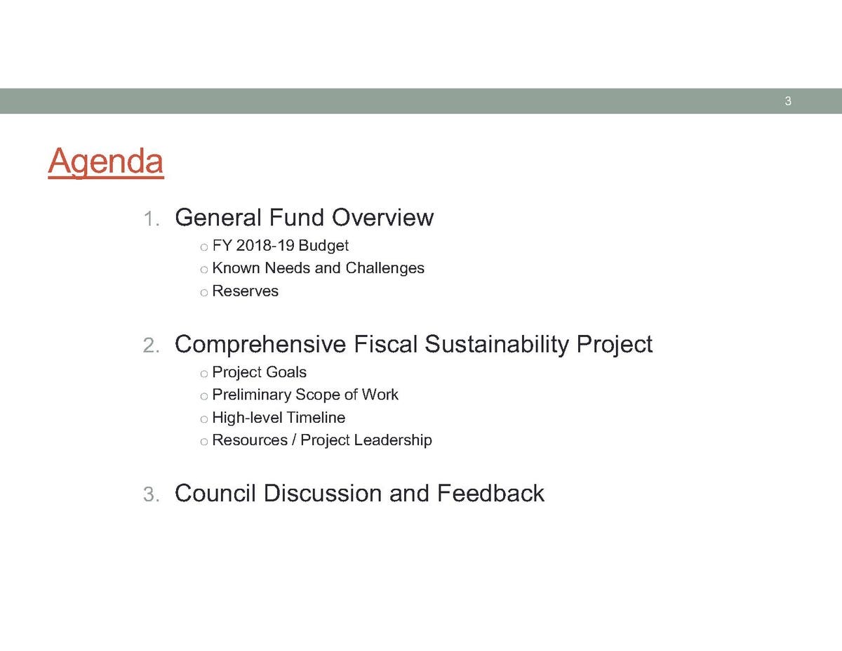
Task: Click the Reserves bullet item
Action: (245, 291)
